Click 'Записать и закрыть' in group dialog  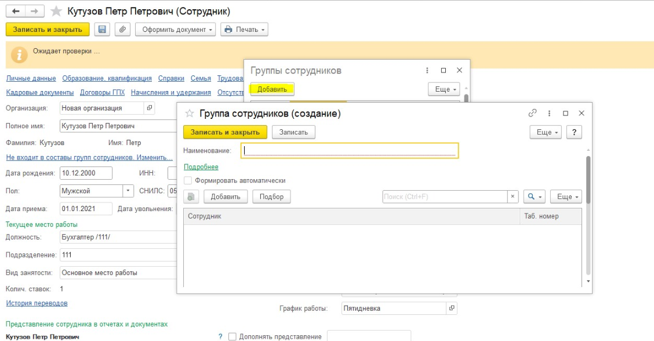tap(225, 132)
